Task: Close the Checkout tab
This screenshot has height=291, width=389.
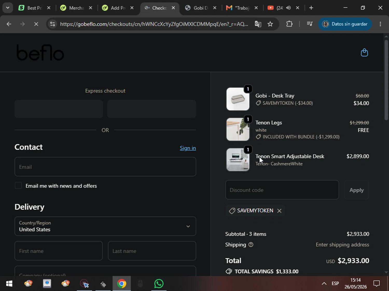Action: [173, 8]
